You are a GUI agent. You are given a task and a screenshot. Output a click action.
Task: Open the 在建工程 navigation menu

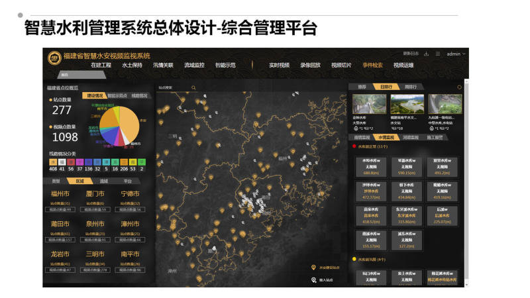(x=101, y=65)
